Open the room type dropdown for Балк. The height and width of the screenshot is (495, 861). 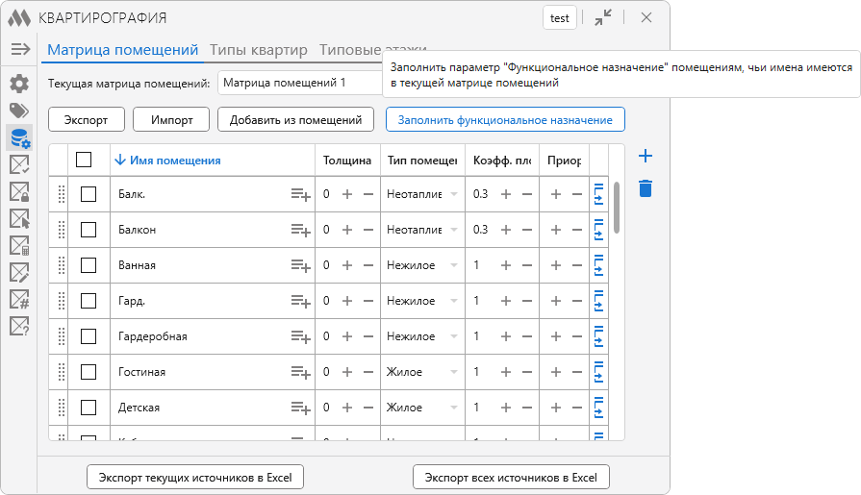(x=453, y=194)
